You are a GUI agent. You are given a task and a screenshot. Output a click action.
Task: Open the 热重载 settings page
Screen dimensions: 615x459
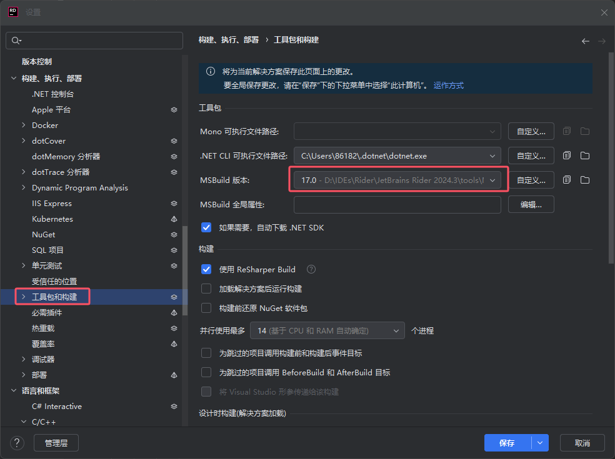pyautogui.click(x=43, y=328)
